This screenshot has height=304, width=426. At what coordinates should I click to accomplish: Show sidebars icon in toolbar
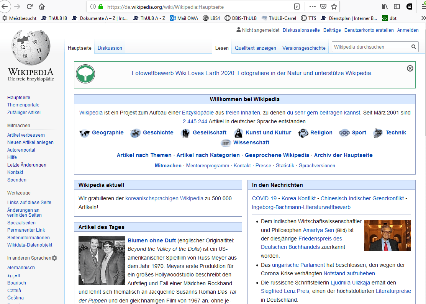[x=397, y=7]
